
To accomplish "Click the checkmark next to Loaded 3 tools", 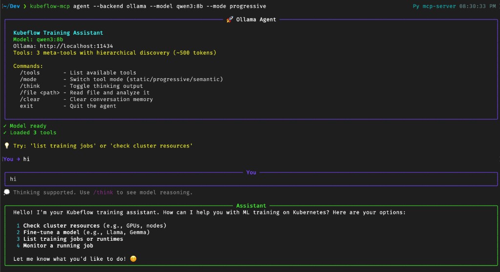I will [x=5, y=133].
